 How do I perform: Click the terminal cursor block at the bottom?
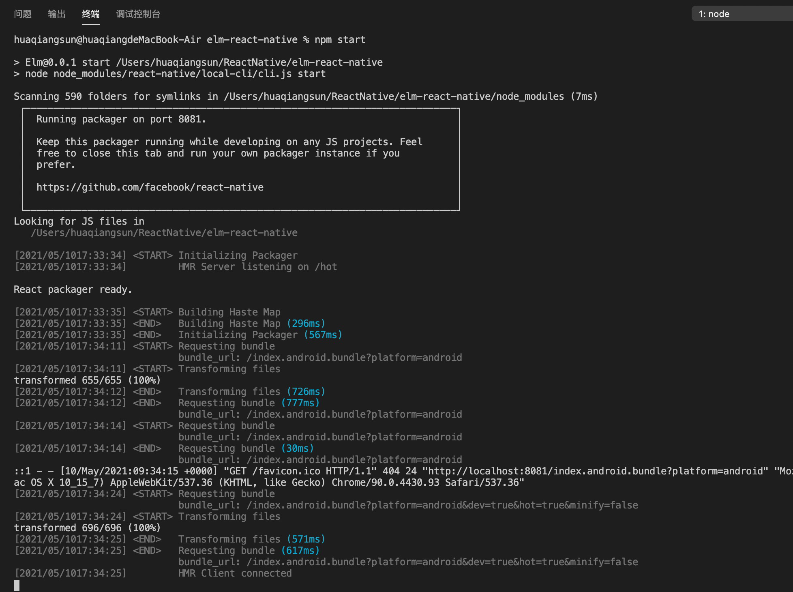click(17, 585)
